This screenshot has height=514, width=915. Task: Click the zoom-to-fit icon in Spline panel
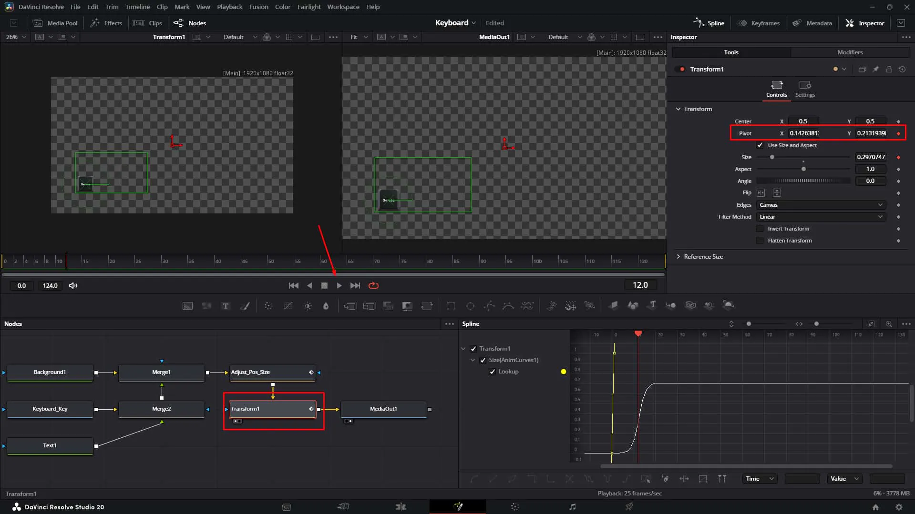pos(871,324)
